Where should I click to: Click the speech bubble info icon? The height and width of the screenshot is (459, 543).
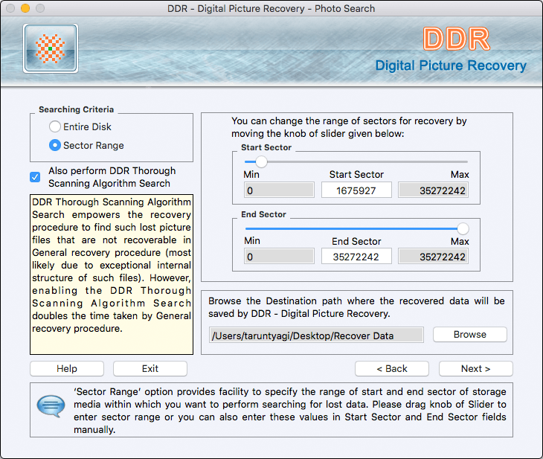(51, 405)
